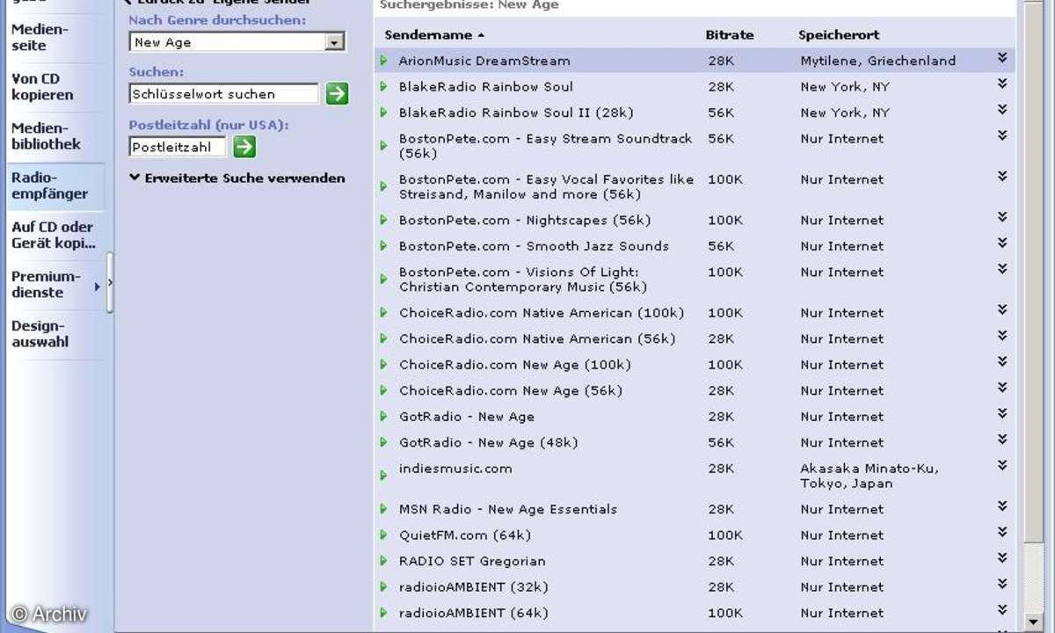
Task: Play ArionMusic DreamStream station
Action: coord(383,61)
